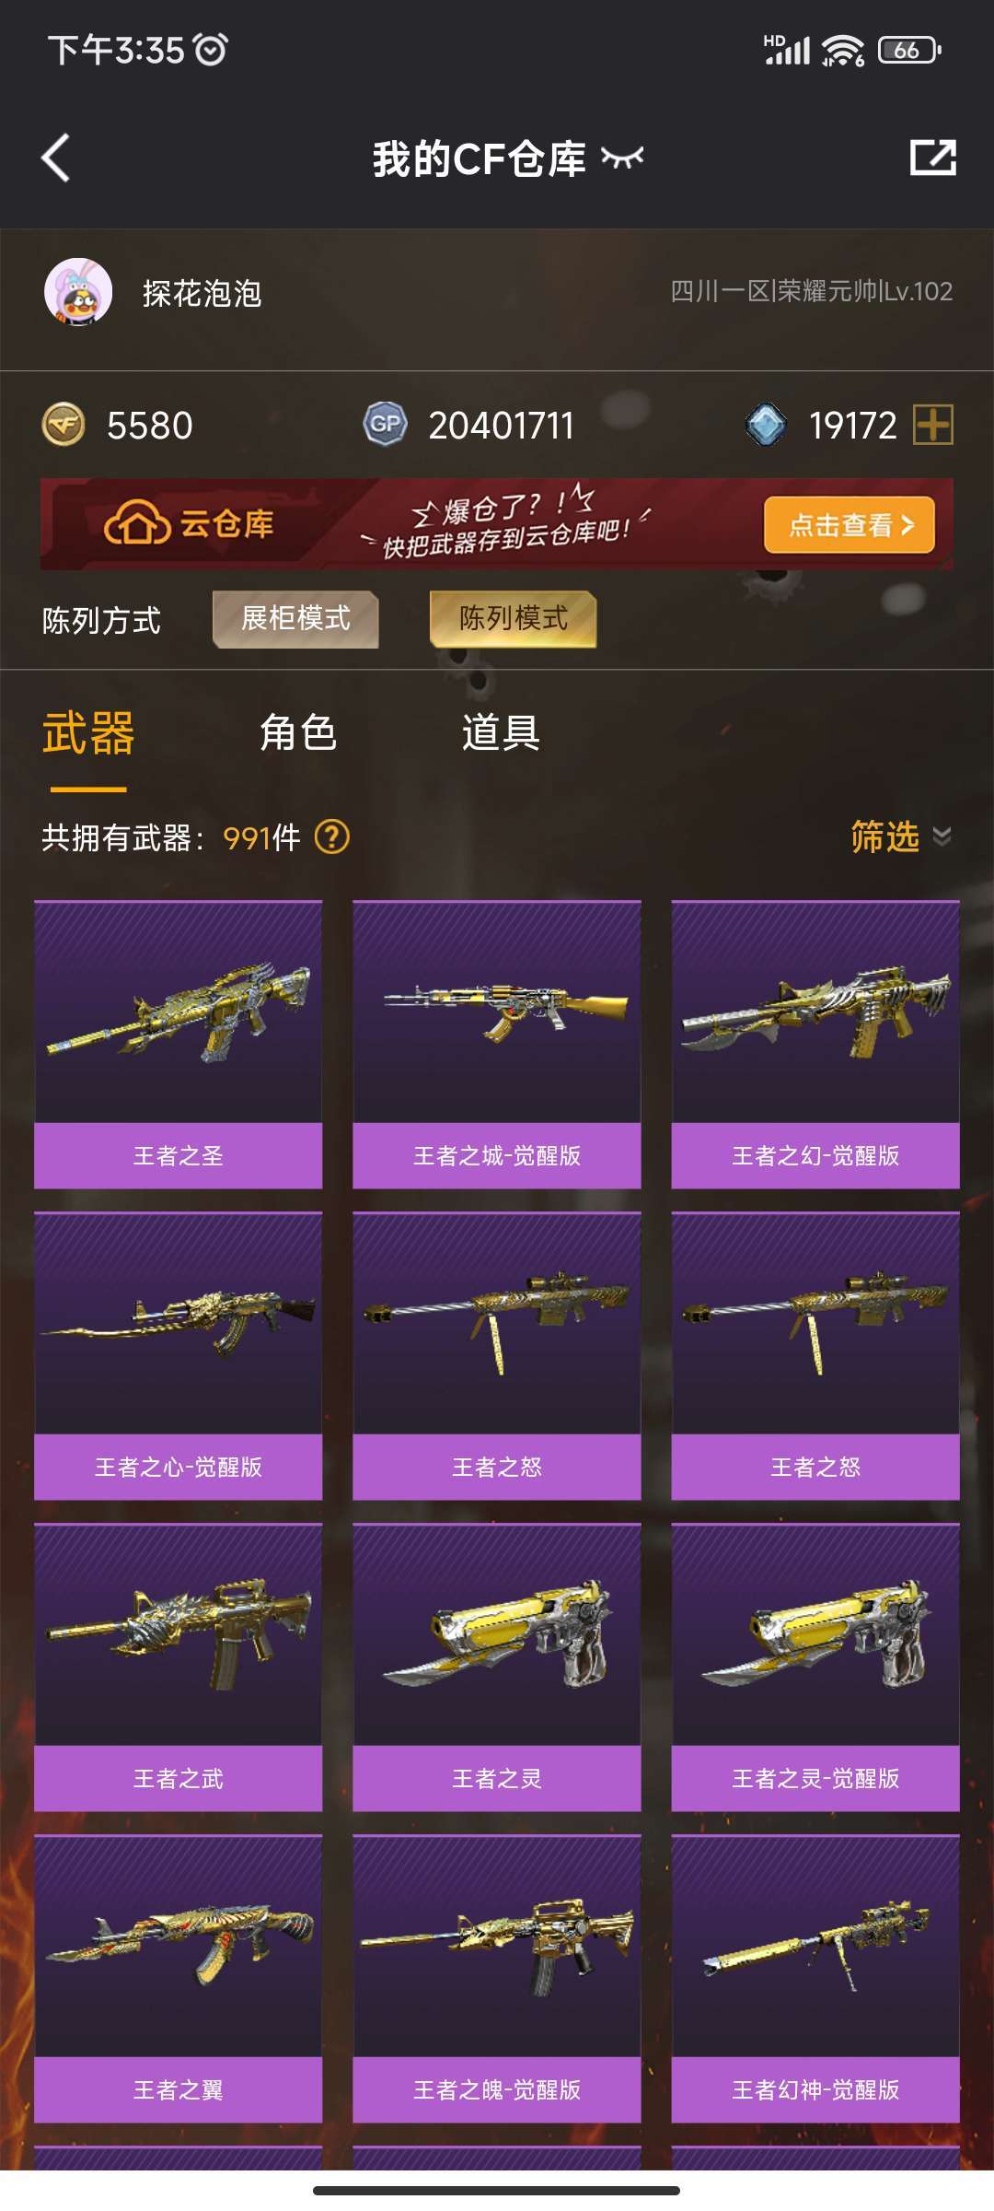Tap the share icon in header
This screenshot has height=2211, width=994.
click(932, 158)
